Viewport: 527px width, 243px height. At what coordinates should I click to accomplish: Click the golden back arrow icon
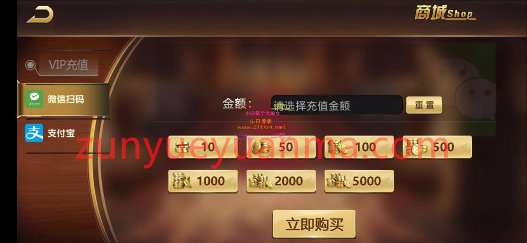tap(40, 14)
